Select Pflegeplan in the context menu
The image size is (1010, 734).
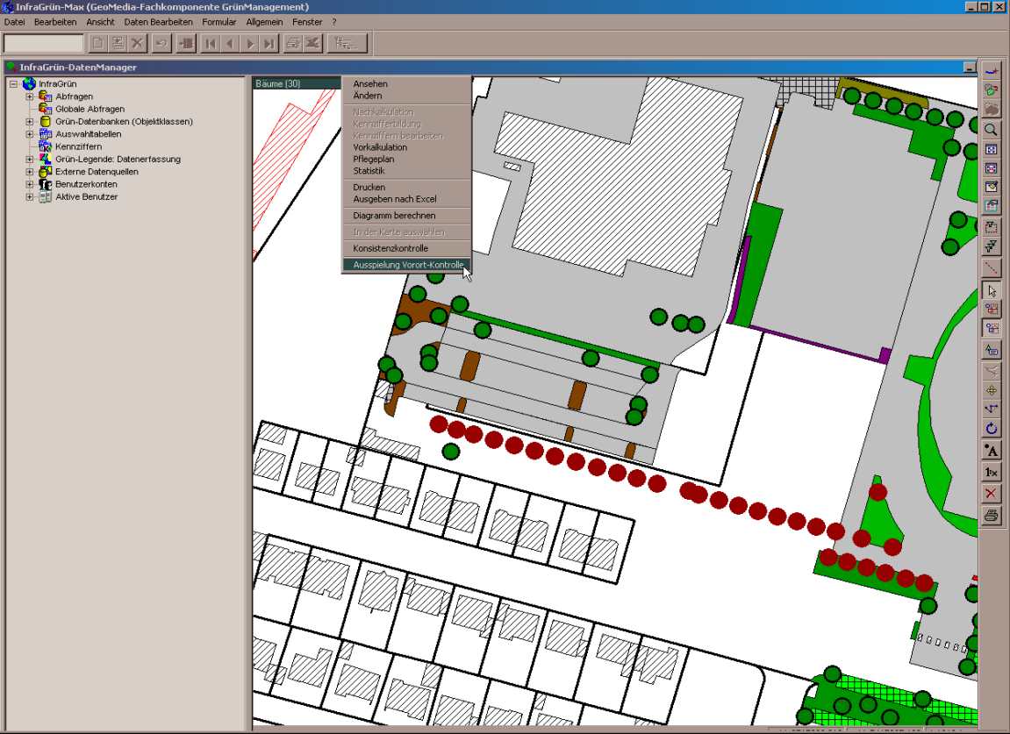tap(374, 160)
